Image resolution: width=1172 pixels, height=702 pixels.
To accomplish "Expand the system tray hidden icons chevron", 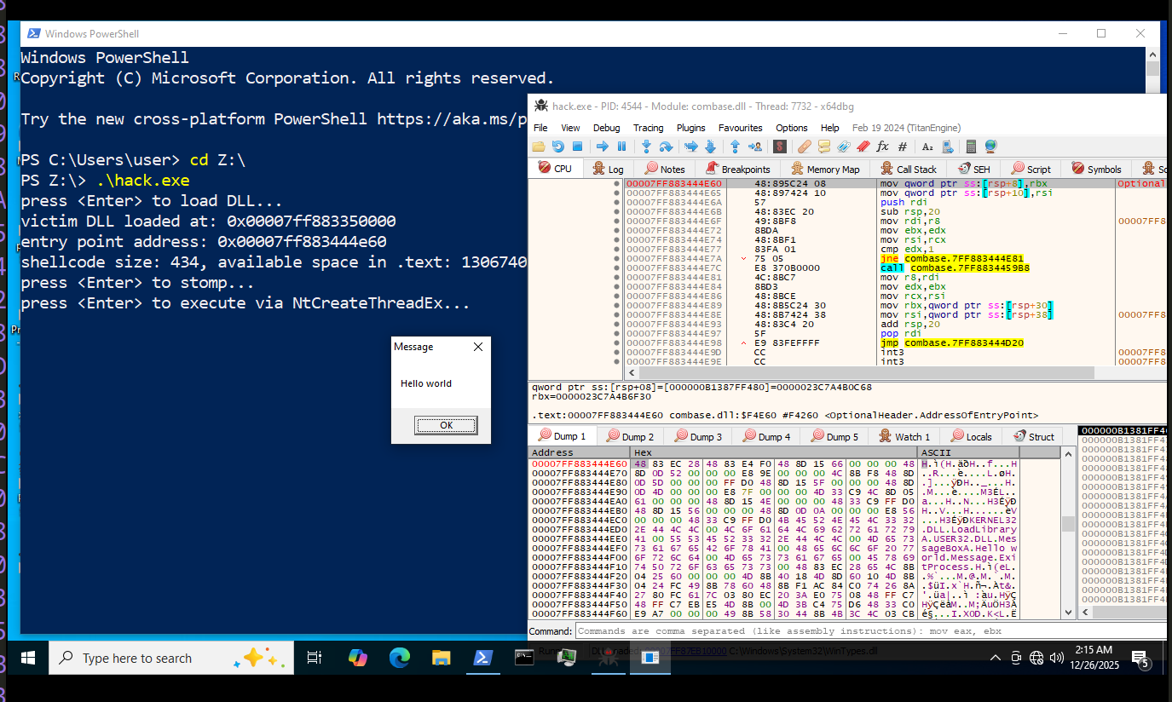I will pos(995,658).
